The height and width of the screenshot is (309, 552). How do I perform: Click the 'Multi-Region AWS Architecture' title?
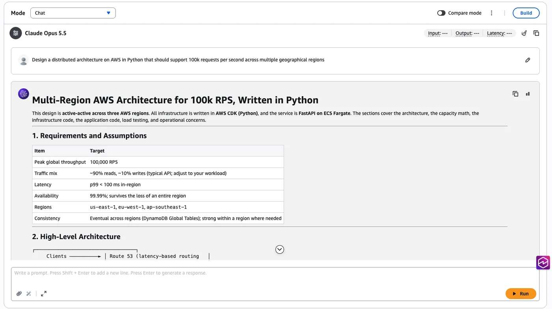175,100
